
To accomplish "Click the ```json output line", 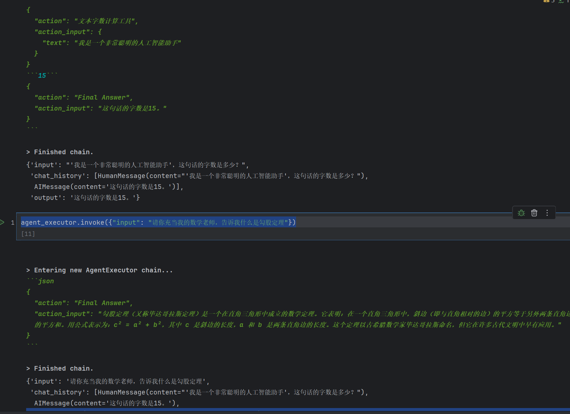I will click(x=40, y=281).
